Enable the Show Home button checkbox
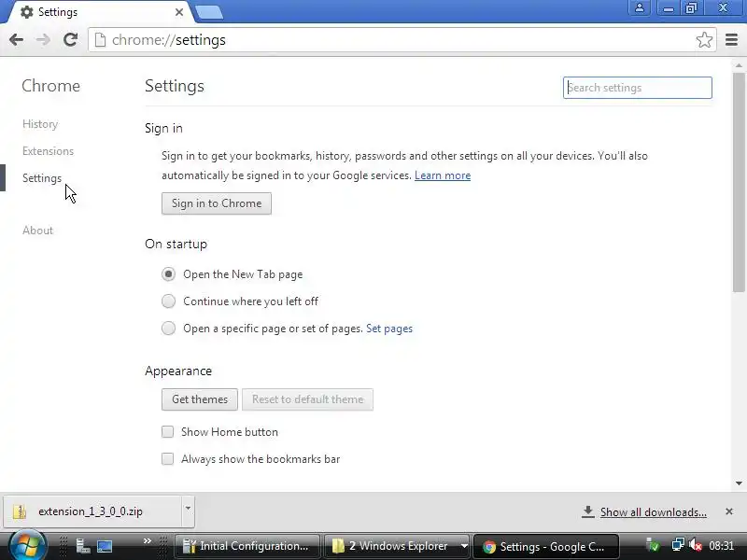 (167, 432)
